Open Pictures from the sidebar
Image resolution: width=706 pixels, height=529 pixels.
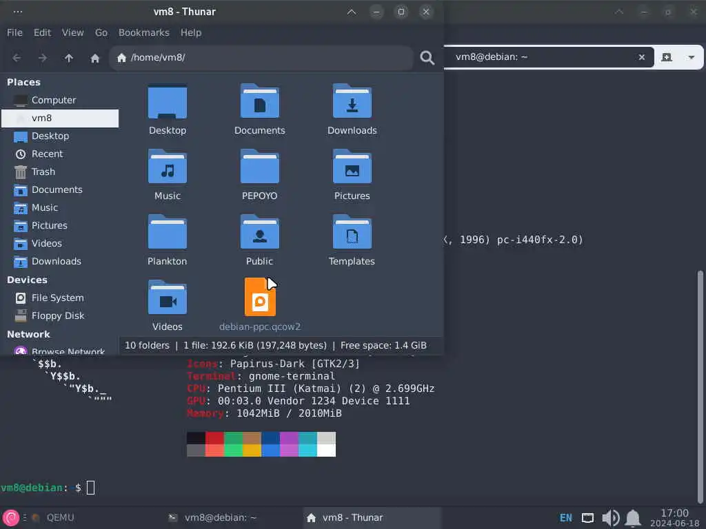coord(61,226)
